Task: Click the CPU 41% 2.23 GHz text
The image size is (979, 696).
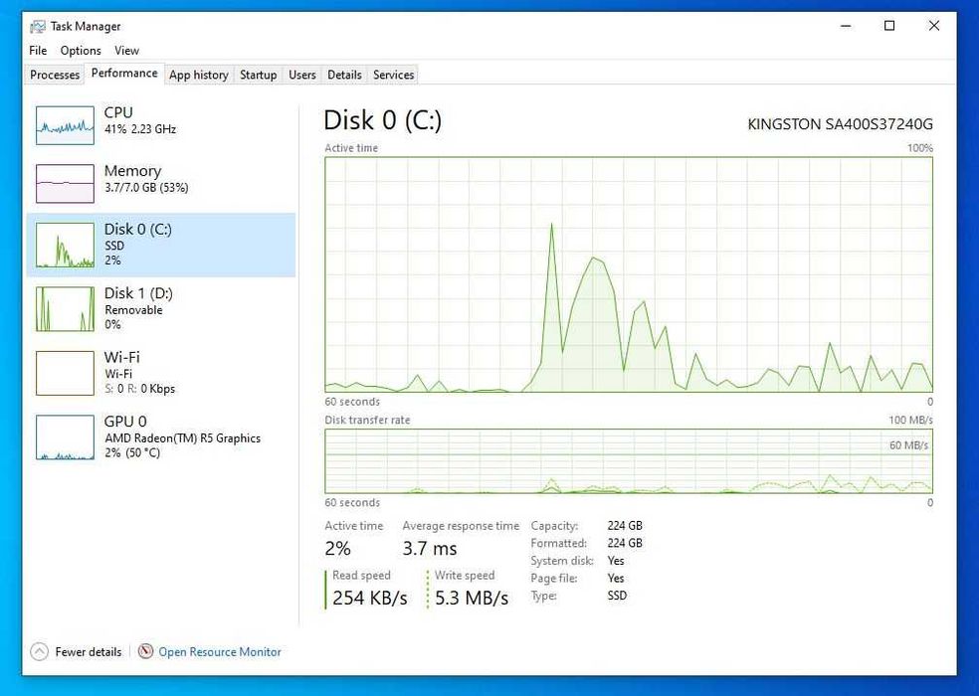Action: pos(140,129)
